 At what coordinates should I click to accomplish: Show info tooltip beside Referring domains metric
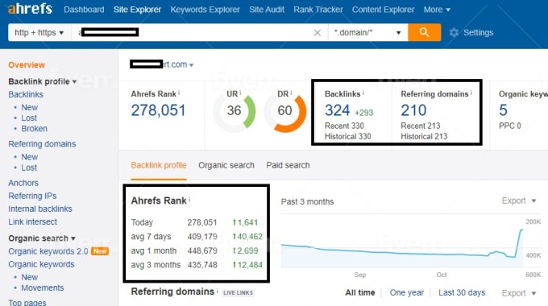(471, 93)
